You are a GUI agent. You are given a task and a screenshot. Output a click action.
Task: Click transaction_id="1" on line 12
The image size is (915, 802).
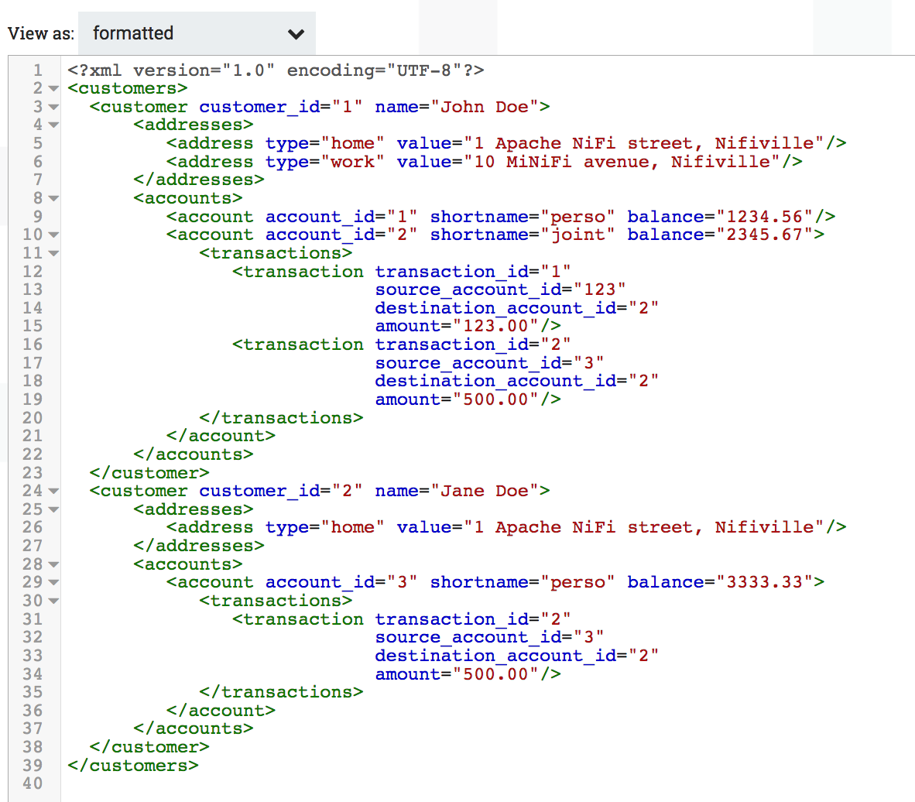point(473,272)
